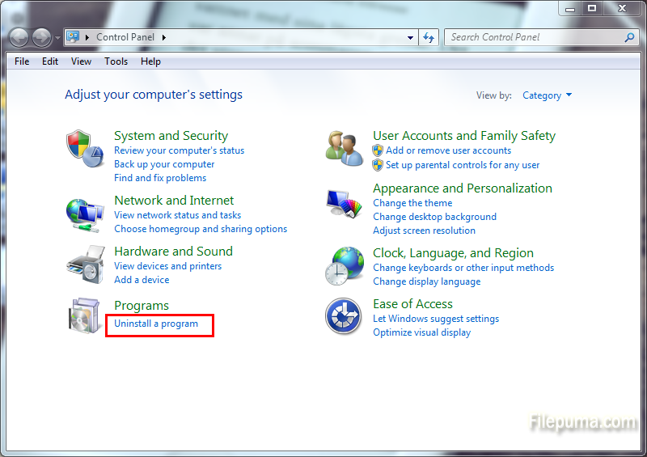
Task: Click the System and Security shield icon
Action: pos(84,147)
